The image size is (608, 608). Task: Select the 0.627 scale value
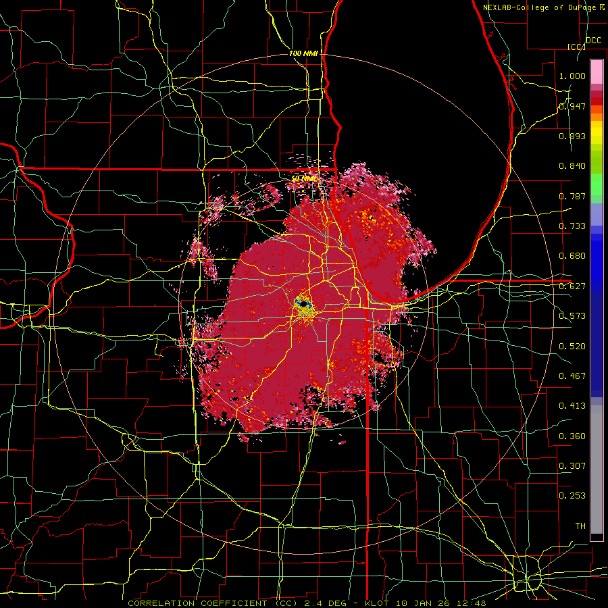point(572,286)
